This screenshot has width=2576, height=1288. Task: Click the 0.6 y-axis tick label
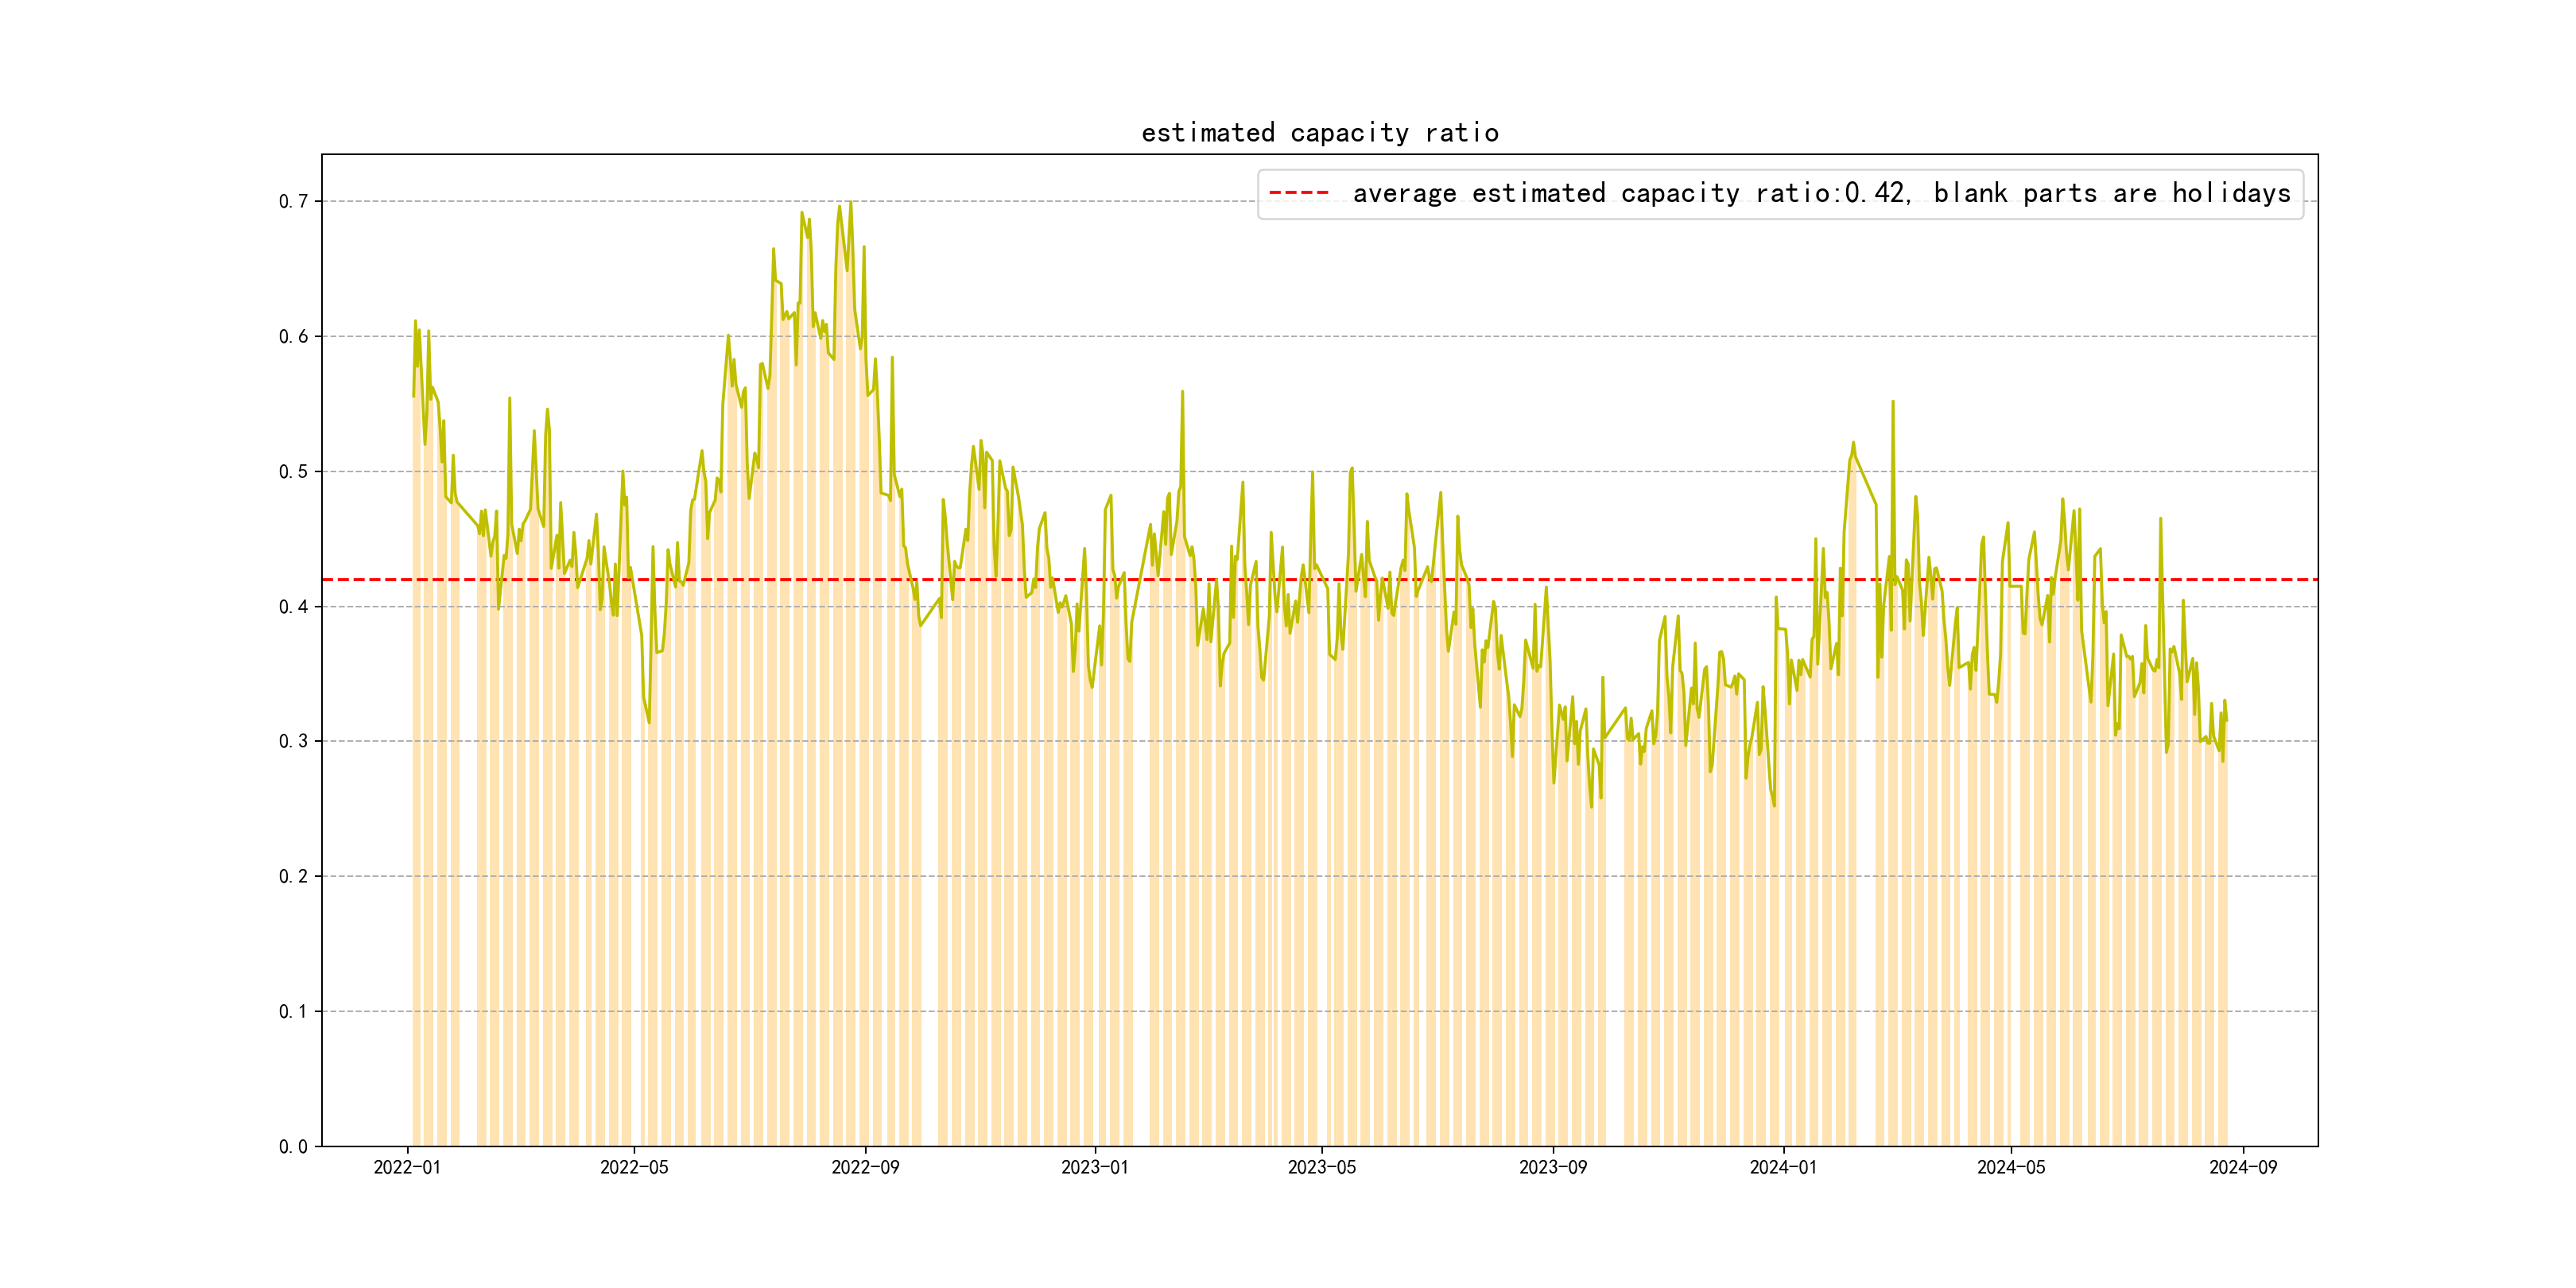coord(293,337)
